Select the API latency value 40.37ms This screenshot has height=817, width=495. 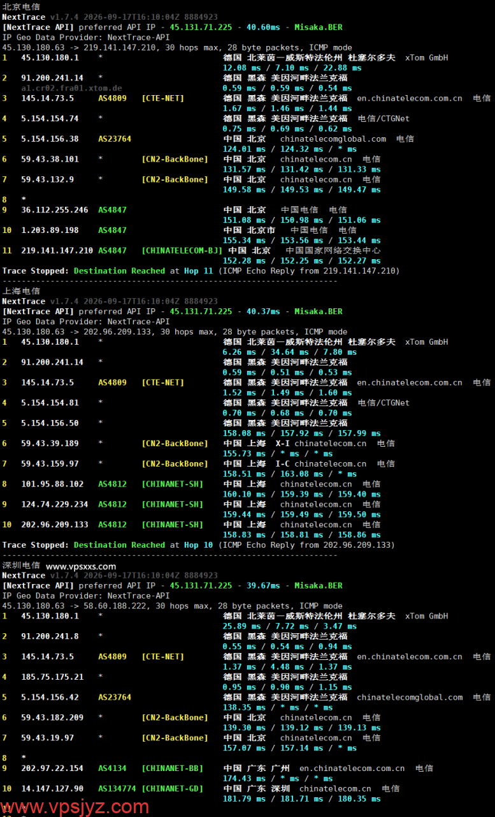263,311
